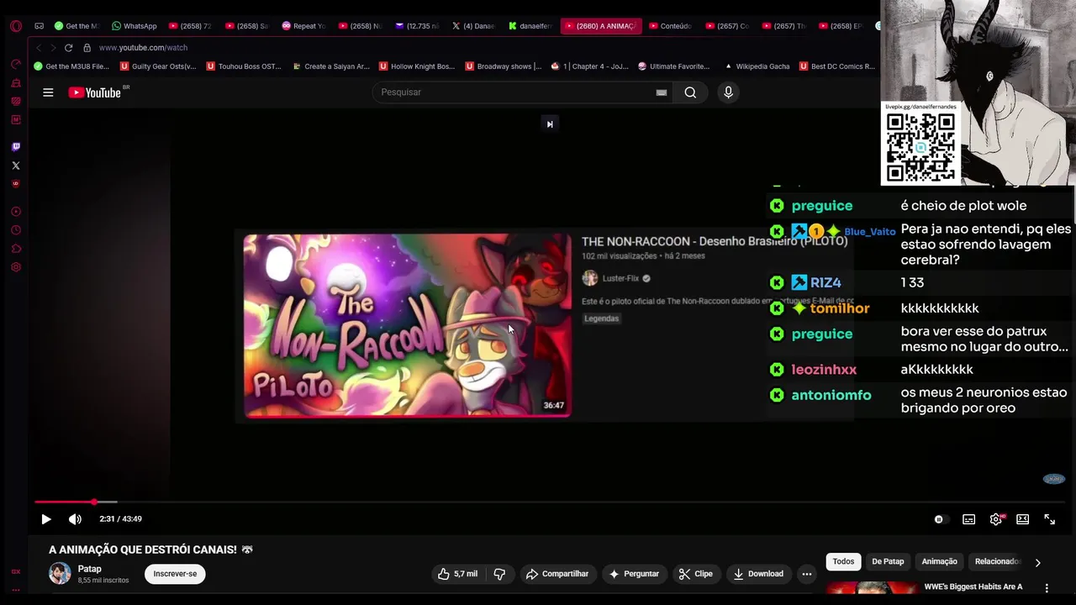This screenshot has height=605, width=1076.
Task: Open player settings gear
Action: [996, 519]
